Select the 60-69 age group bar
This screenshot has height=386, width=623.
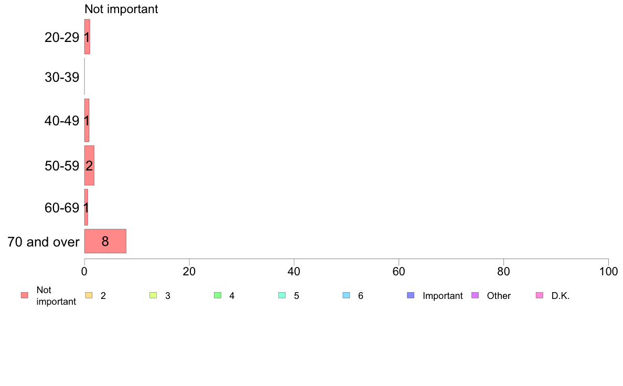(x=86, y=208)
